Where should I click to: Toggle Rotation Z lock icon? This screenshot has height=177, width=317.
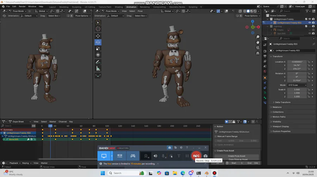(x=309, y=81)
